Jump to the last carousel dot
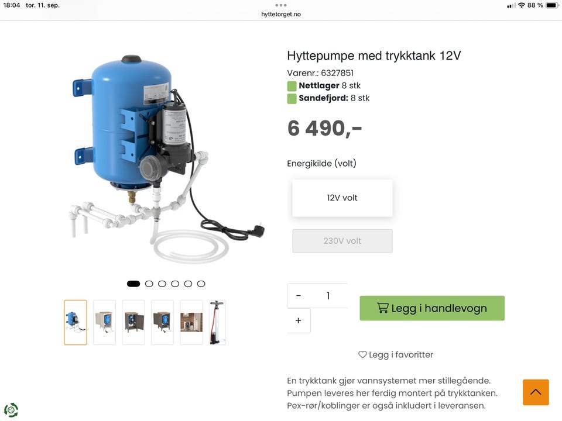The width and height of the screenshot is (562, 421). pos(201,284)
